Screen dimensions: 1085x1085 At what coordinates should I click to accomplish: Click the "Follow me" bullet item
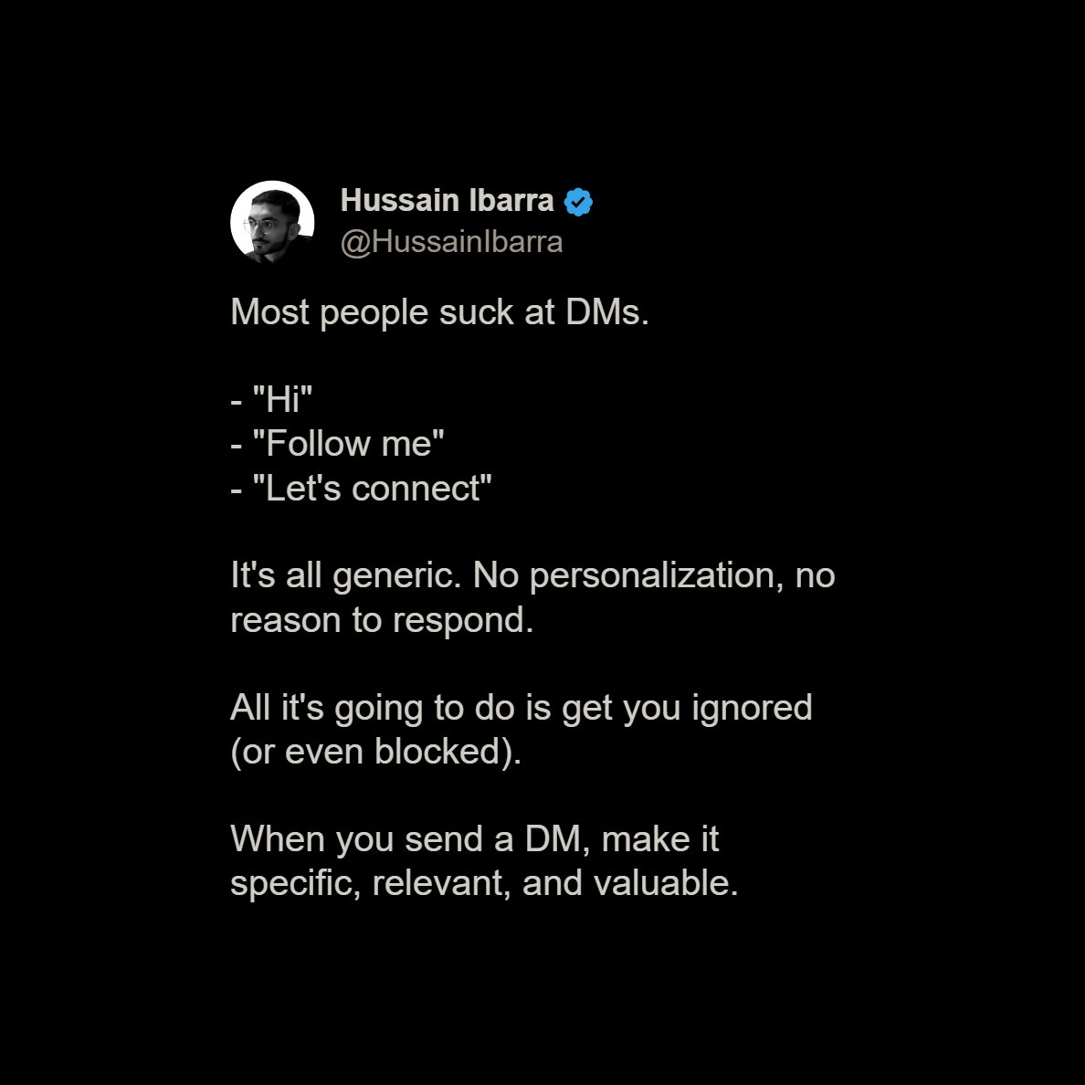click(x=337, y=444)
